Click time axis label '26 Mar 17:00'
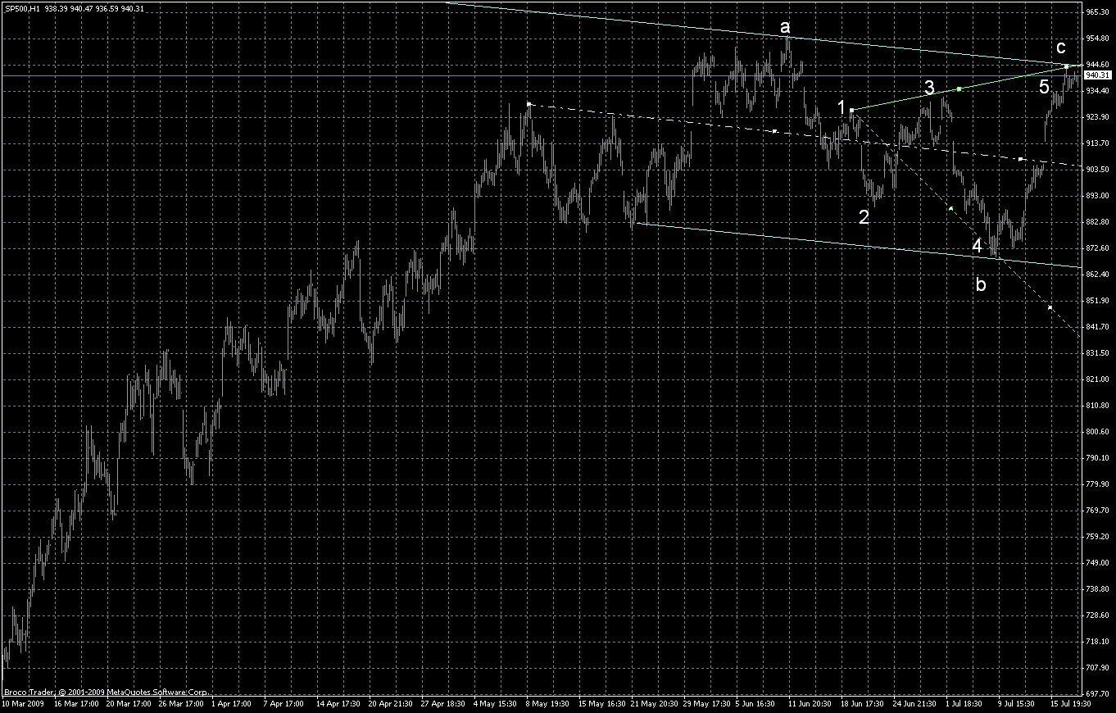This screenshot has width=1116, height=713. [x=181, y=703]
